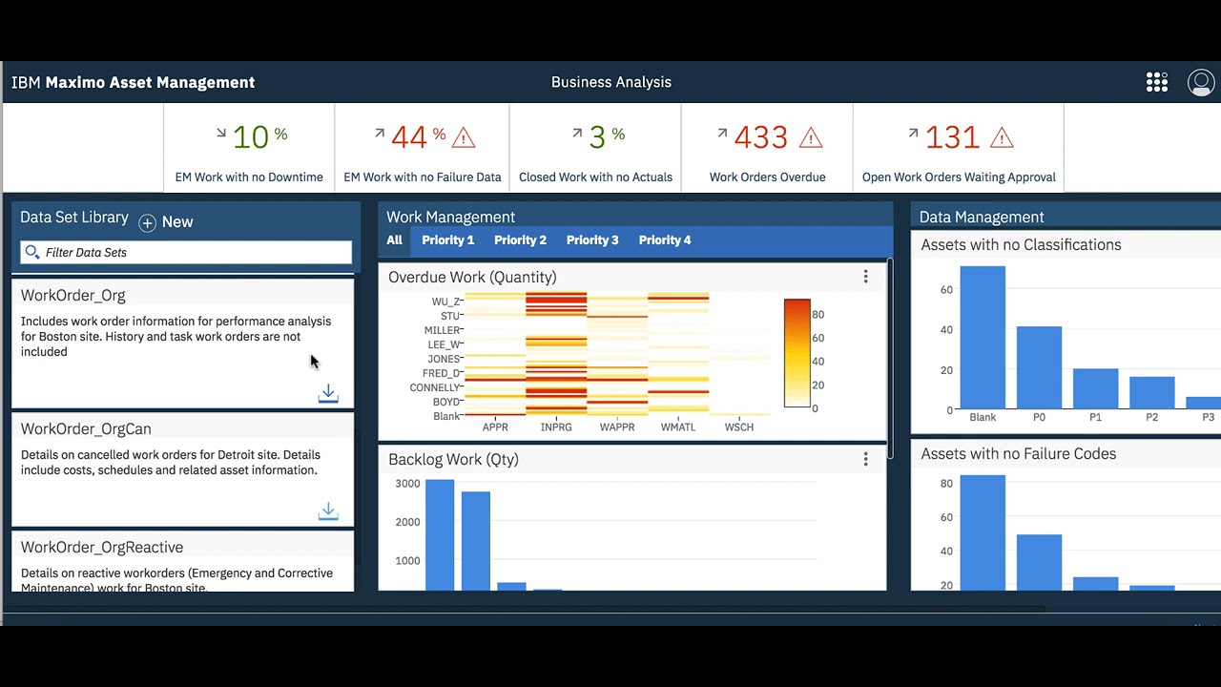Click the WU_Z row label in heatmap
This screenshot has width=1221, height=687.
coord(445,302)
